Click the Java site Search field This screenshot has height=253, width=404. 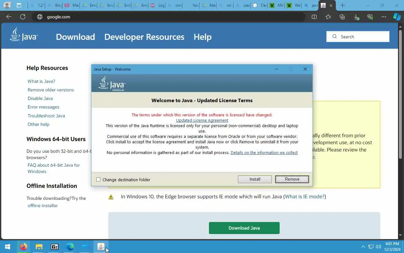(x=358, y=37)
